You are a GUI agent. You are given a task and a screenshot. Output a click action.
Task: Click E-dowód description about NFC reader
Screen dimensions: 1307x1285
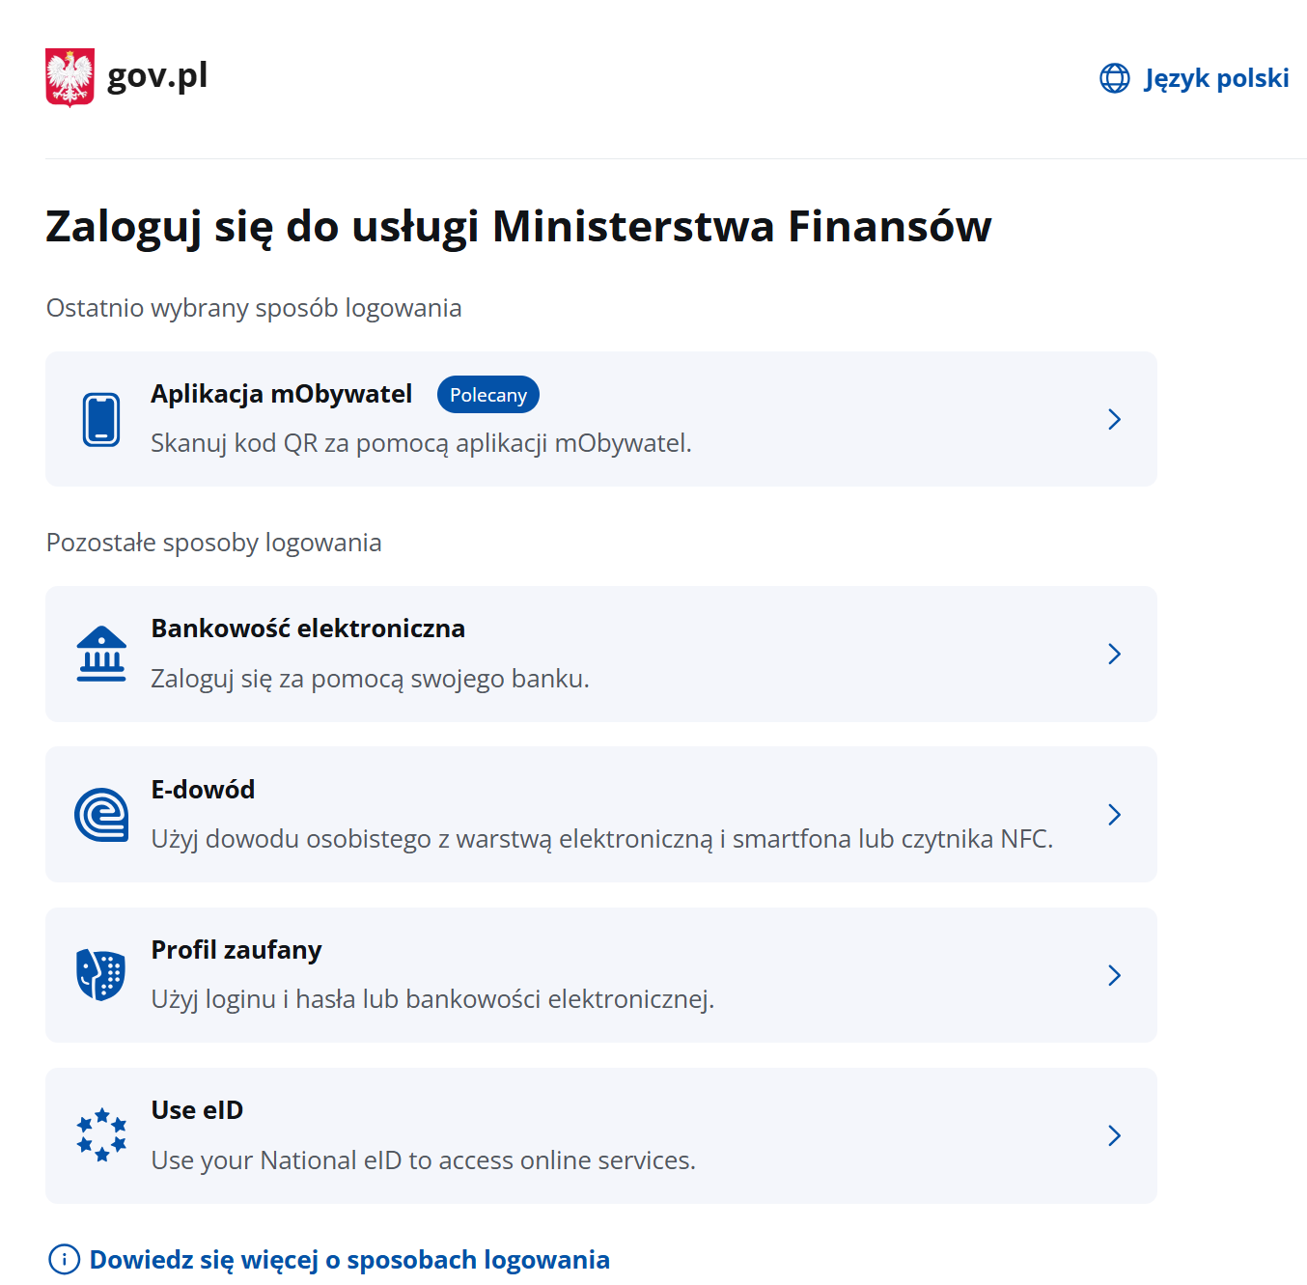pos(602,839)
